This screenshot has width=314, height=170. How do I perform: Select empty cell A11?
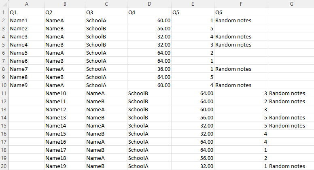(x=26, y=93)
